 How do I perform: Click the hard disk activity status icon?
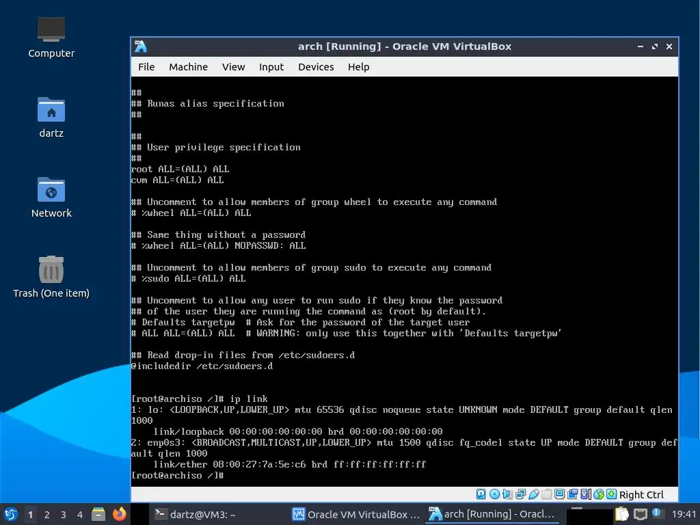(x=481, y=494)
